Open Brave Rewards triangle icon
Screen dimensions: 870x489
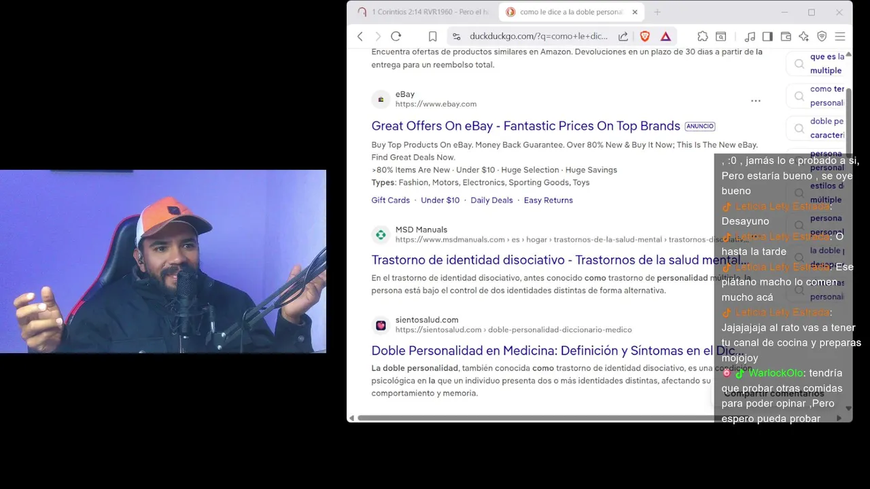666,36
